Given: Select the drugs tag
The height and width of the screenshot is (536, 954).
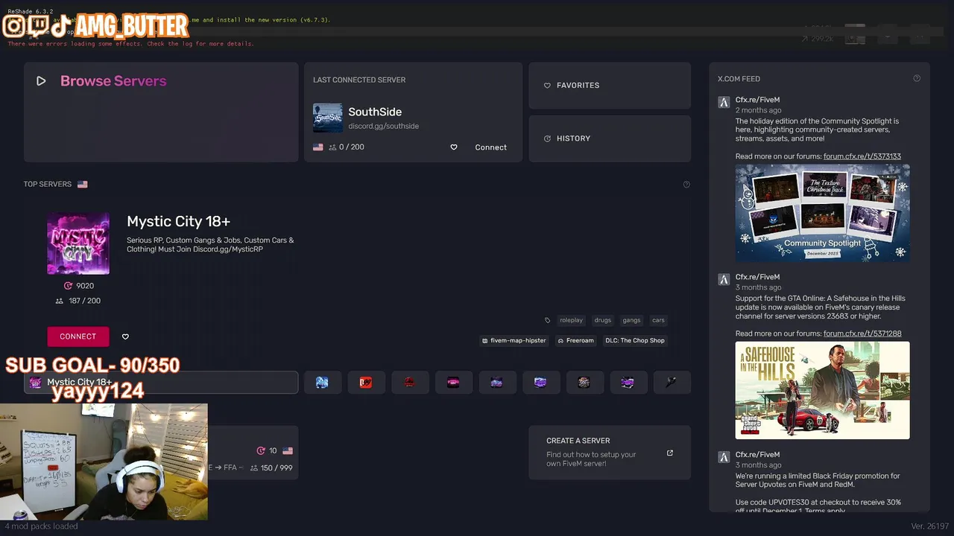Looking at the screenshot, I should (603, 320).
